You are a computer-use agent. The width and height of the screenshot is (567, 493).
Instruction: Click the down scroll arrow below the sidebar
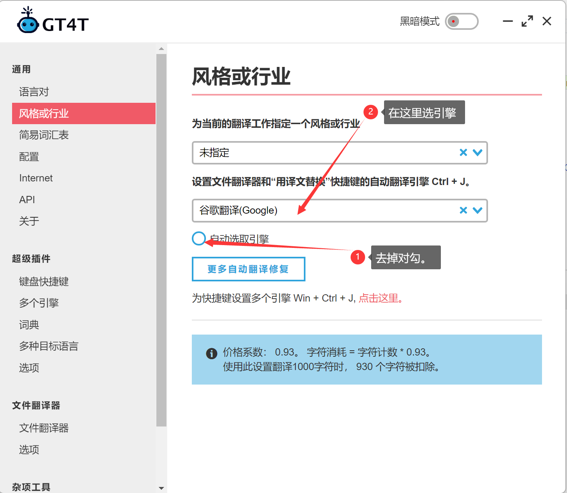click(x=161, y=487)
